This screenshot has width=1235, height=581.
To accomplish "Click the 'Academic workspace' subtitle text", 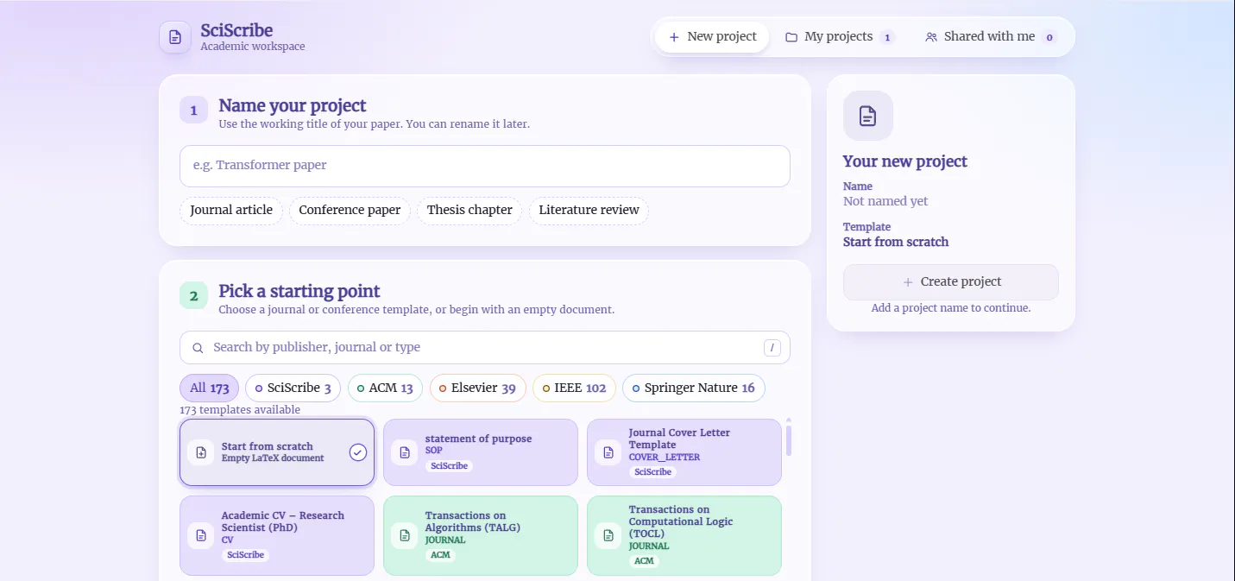I will coord(253,47).
